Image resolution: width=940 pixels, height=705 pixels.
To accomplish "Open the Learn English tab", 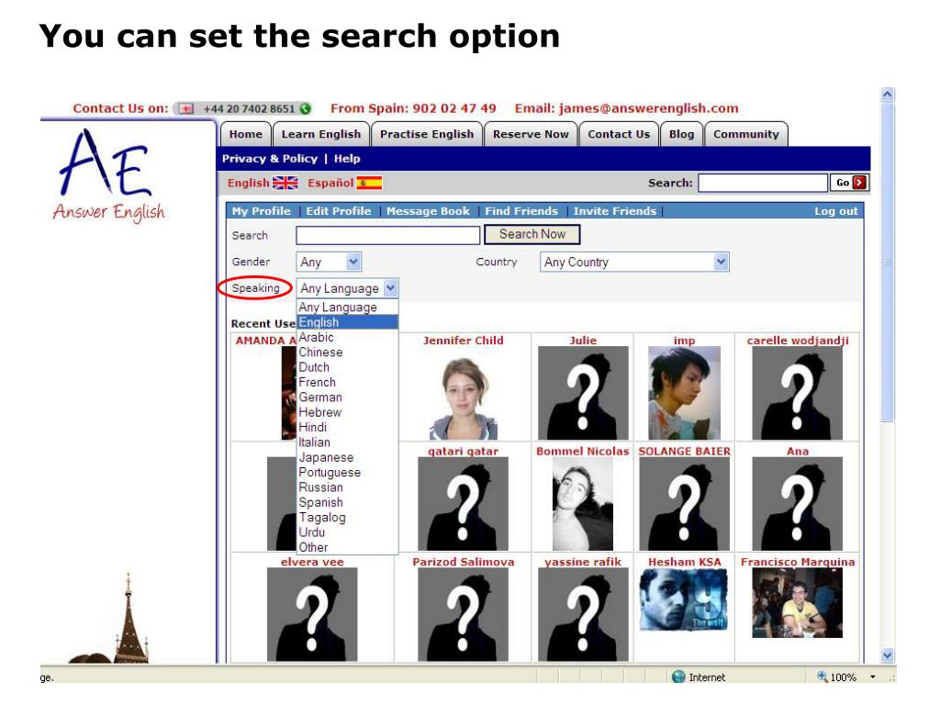I will (x=321, y=134).
